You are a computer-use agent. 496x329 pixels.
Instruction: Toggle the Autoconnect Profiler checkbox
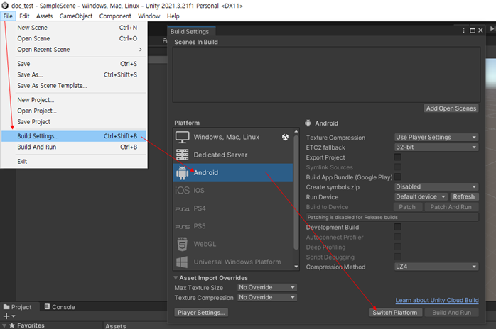398,237
